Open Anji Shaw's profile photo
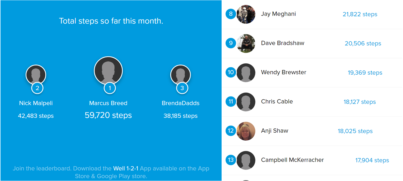This screenshot has height=181, width=403. [x=246, y=131]
